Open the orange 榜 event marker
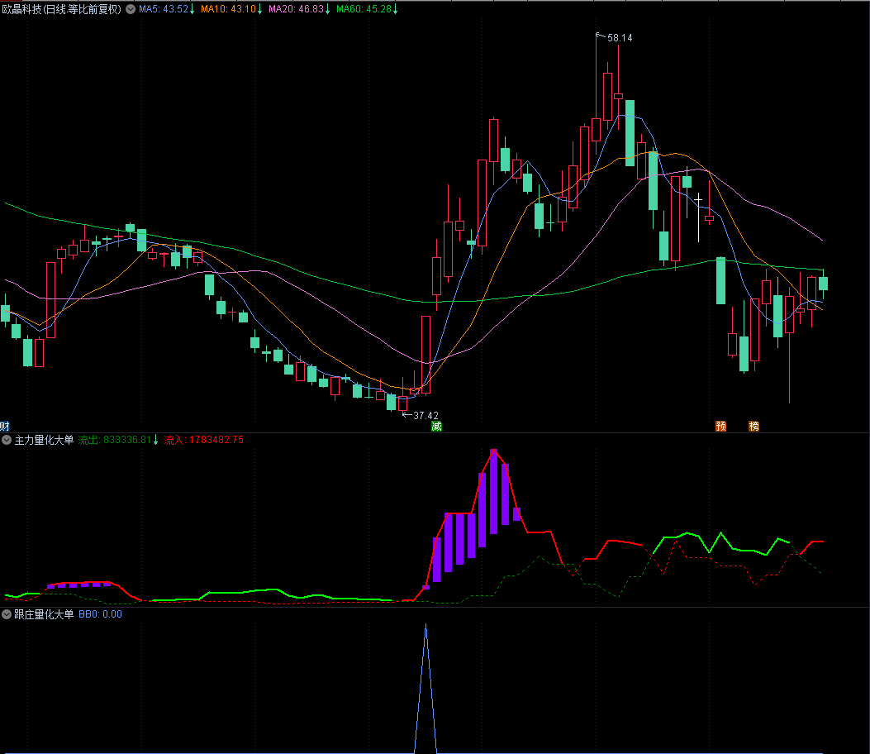 coord(754,427)
